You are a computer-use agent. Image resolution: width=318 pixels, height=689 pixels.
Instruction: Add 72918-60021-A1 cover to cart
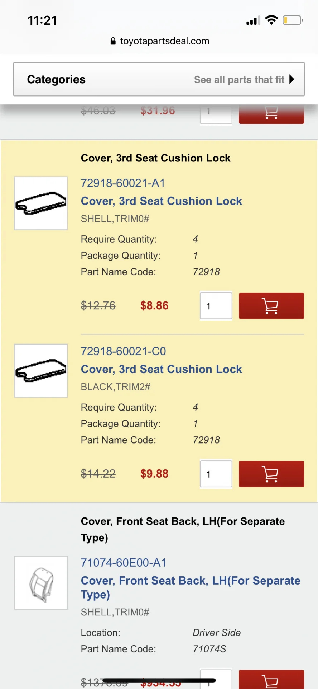271,306
